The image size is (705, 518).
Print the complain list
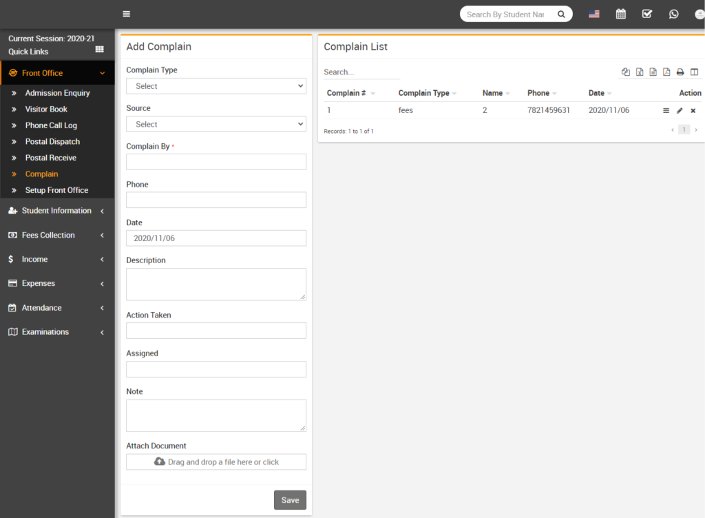(680, 72)
